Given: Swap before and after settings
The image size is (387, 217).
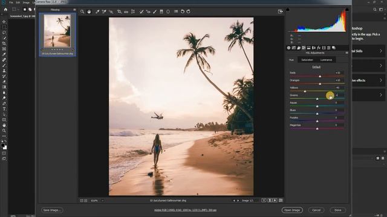Looking at the screenshot, I should point(270,201).
